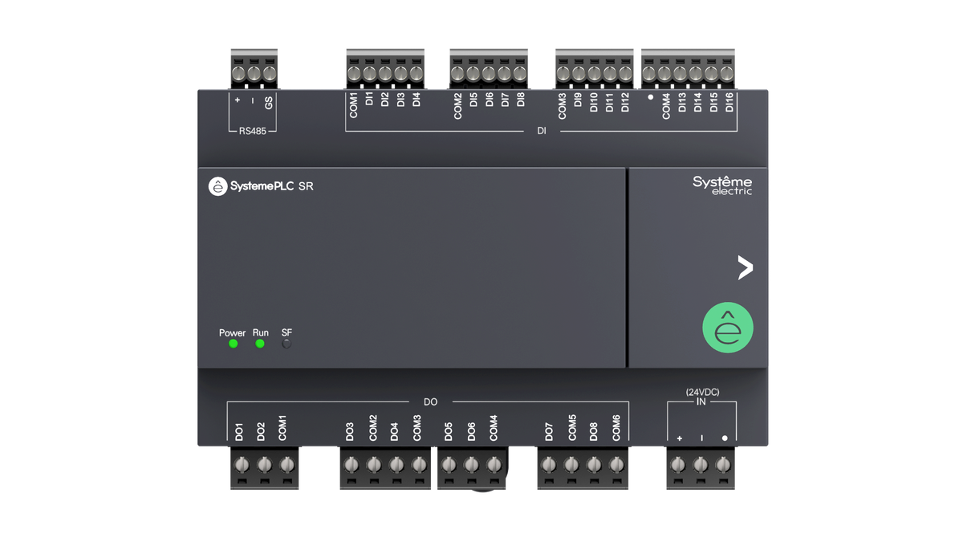
Task: Click the "DO5" terminal label
Action: (x=449, y=431)
